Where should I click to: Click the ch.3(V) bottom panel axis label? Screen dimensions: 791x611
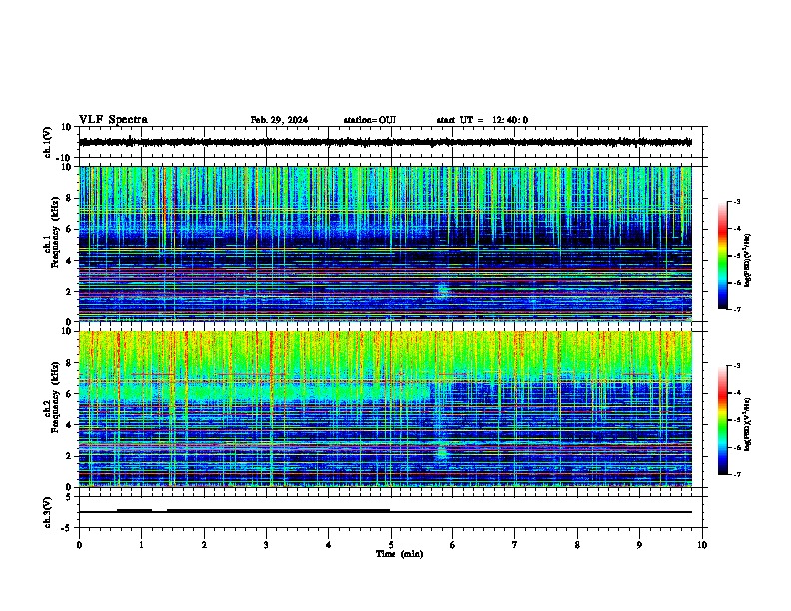[48, 513]
